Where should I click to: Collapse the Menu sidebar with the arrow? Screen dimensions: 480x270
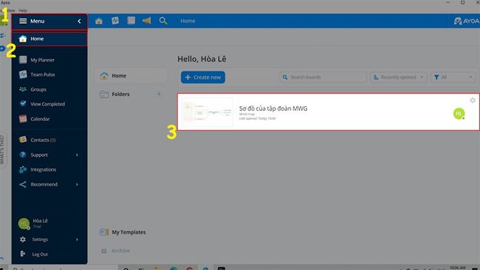click(x=80, y=21)
